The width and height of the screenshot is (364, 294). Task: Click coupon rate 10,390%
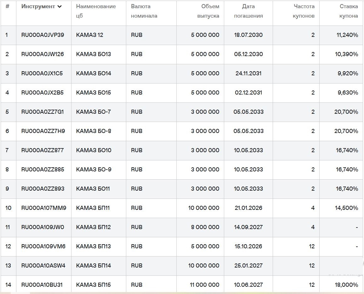pos(346,54)
